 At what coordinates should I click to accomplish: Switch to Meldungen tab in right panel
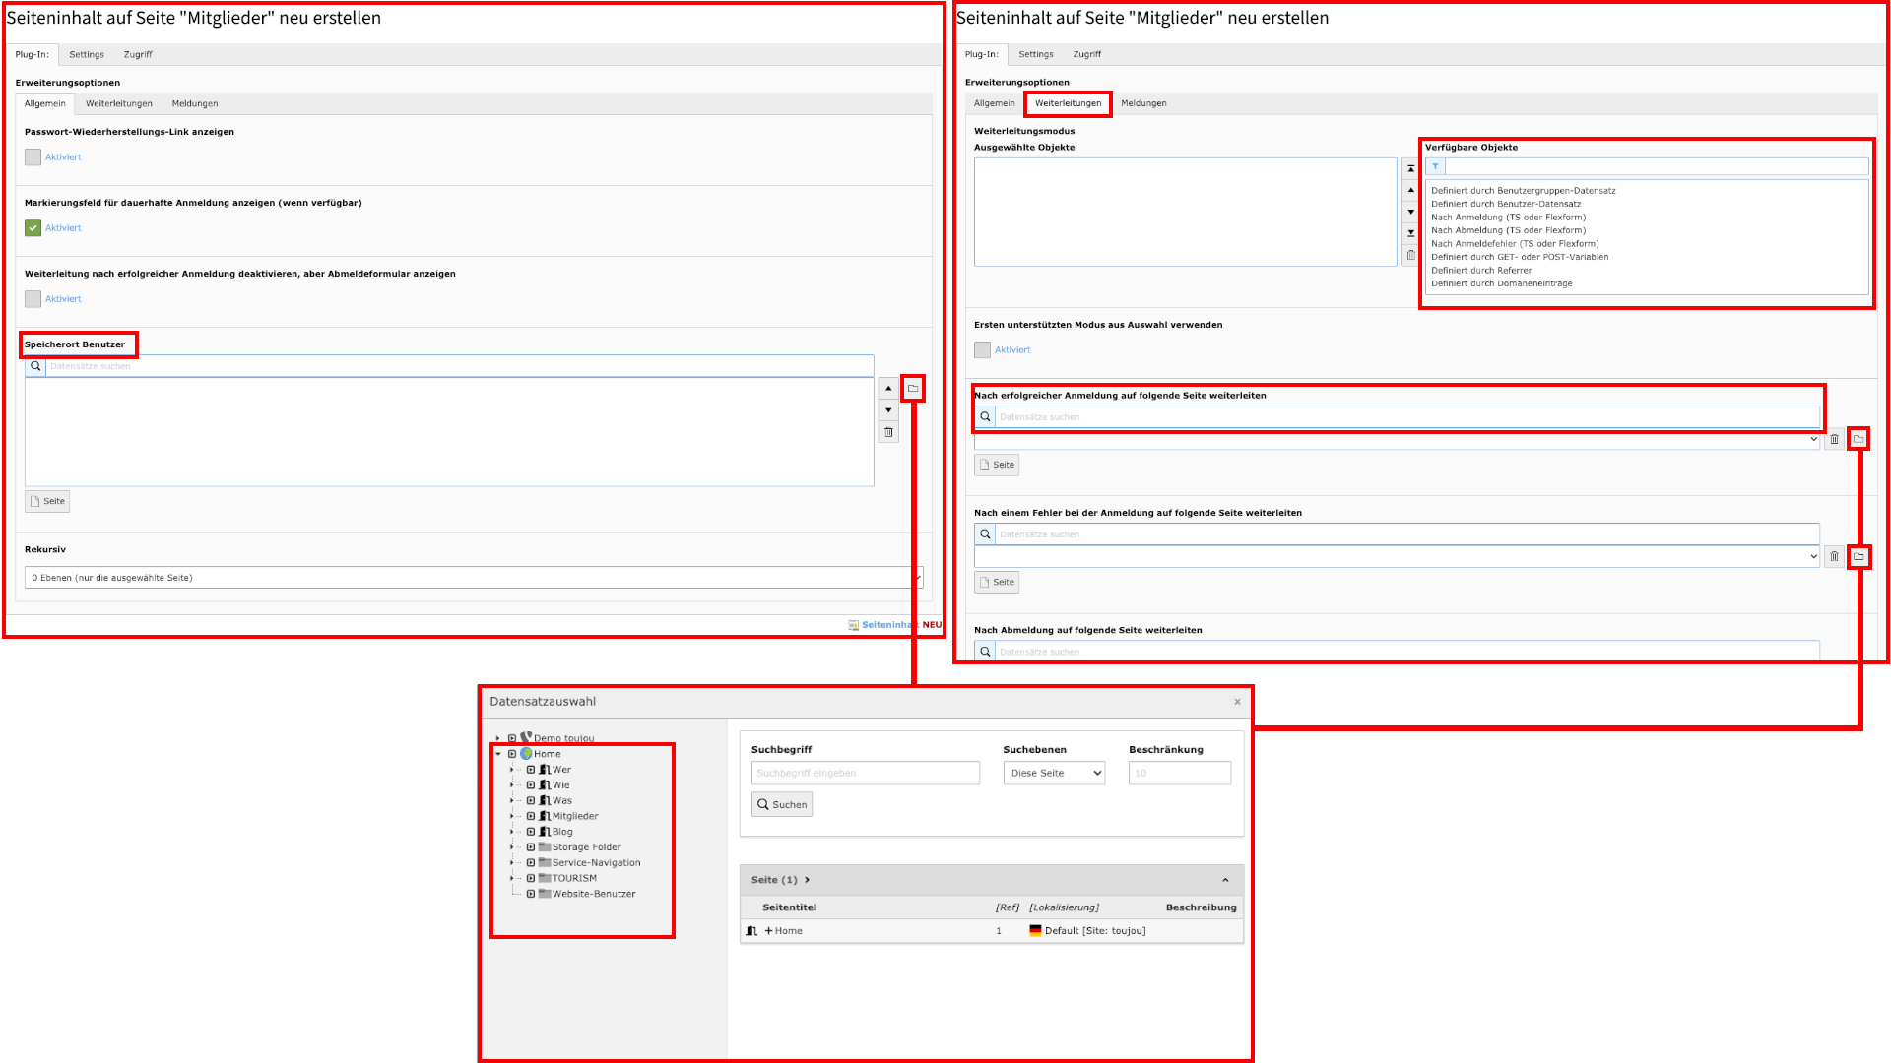1143,103
